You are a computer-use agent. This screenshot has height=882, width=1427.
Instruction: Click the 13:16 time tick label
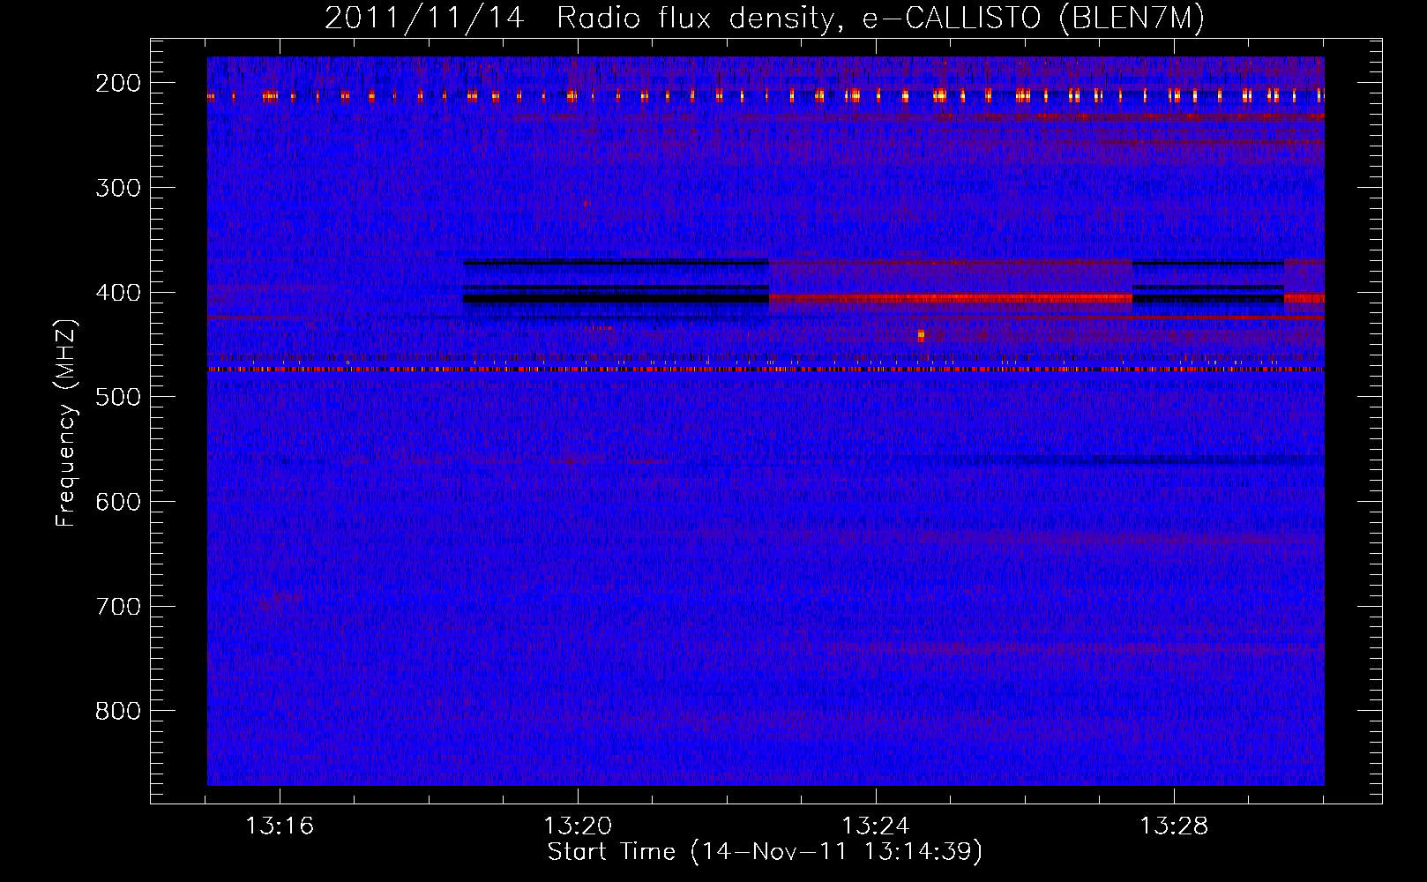280,826
